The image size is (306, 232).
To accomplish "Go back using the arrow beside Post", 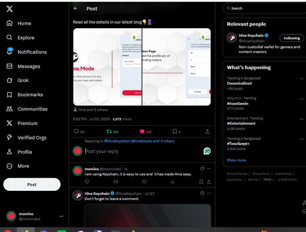I will click(76, 8).
